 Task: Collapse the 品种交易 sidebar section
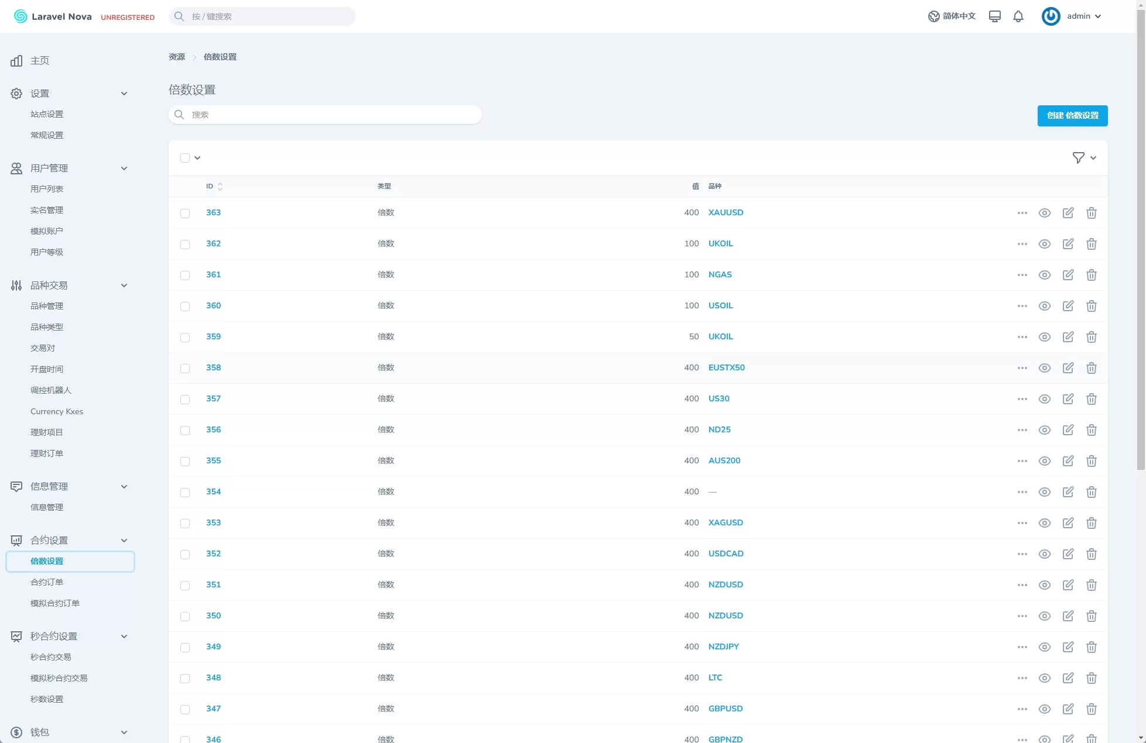pos(124,285)
